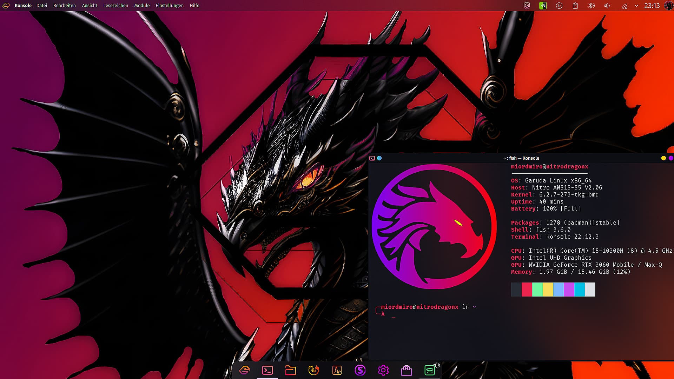The width and height of the screenshot is (674, 379).
Task: Click the yellow color block in neofetch
Action: coord(548,290)
